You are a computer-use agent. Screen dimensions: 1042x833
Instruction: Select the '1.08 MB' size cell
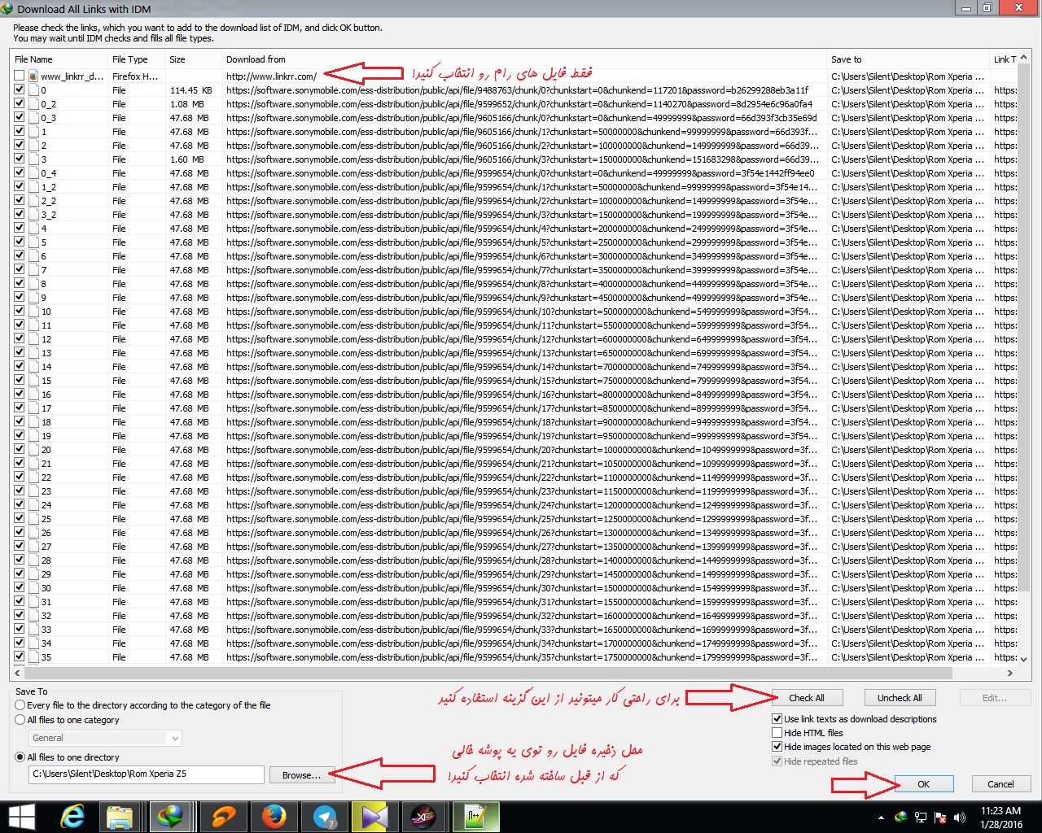point(187,104)
